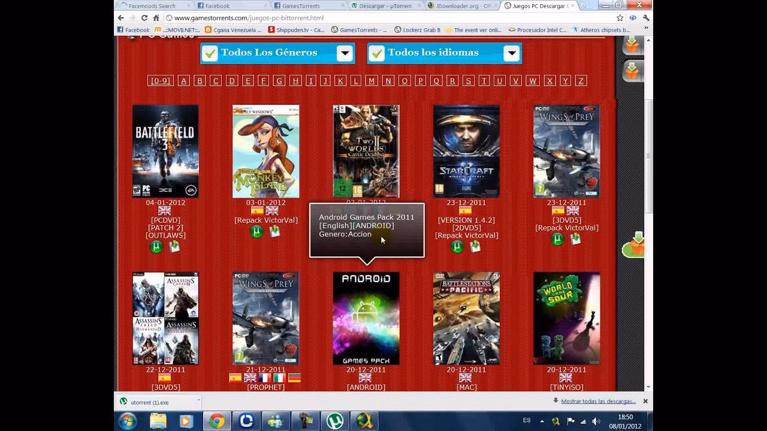
Task: Filter games by letter S
Action: click(x=469, y=81)
